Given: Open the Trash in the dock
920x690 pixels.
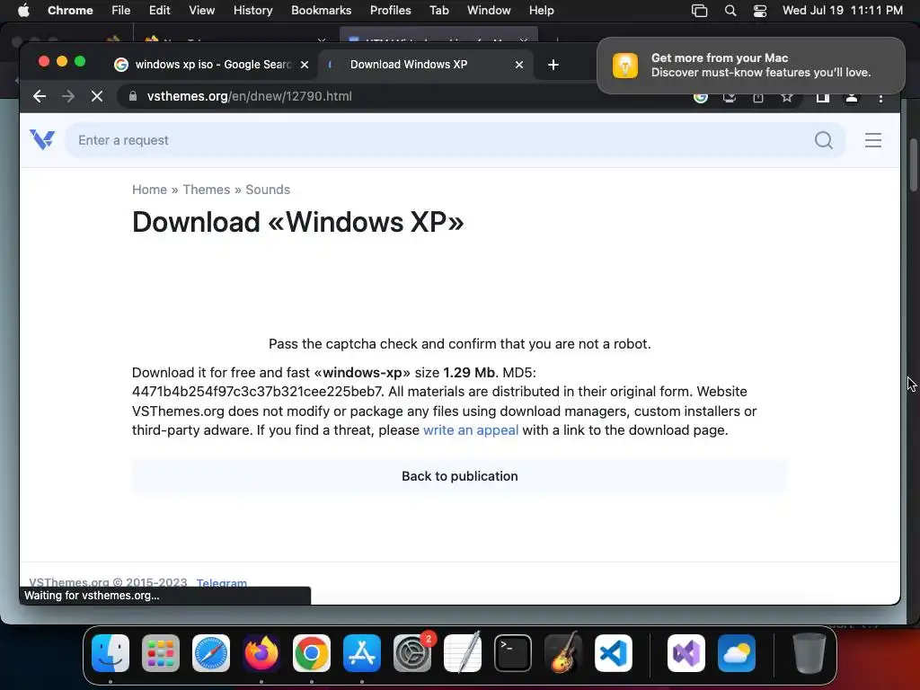Looking at the screenshot, I should 809,653.
